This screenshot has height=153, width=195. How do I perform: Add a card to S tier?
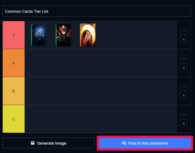(x=184, y=40)
